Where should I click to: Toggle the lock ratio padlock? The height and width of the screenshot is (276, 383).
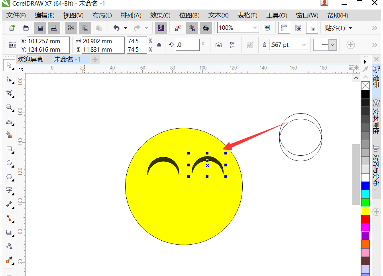point(159,45)
